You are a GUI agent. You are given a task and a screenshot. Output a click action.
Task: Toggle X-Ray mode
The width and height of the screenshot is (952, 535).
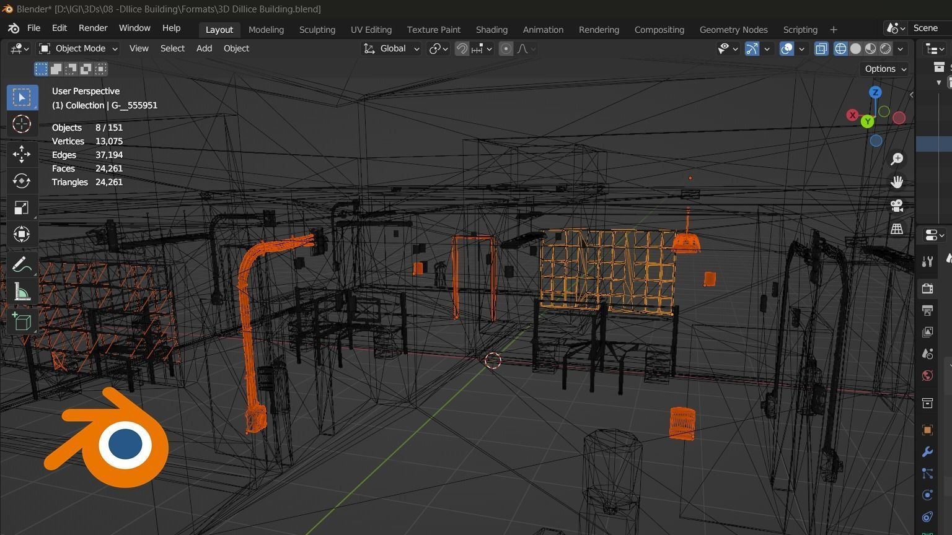pyautogui.click(x=821, y=48)
